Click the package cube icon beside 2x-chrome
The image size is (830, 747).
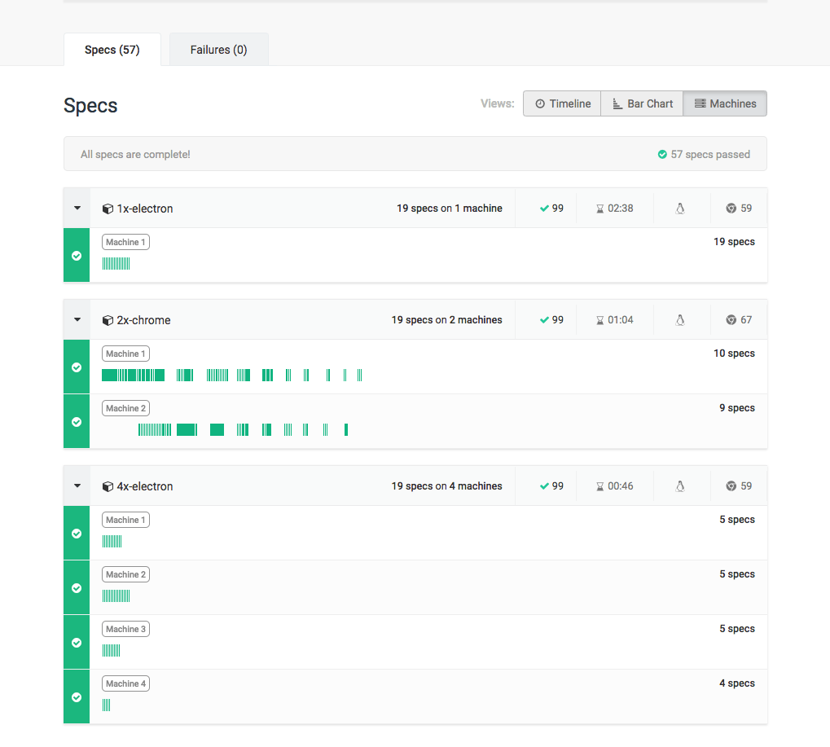tap(108, 319)
